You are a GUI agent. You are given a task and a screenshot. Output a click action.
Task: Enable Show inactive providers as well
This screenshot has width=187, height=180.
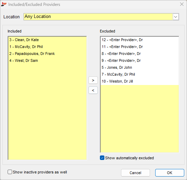(10, 172)
